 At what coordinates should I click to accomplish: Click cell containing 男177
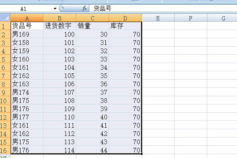click(x=27, y=117)
